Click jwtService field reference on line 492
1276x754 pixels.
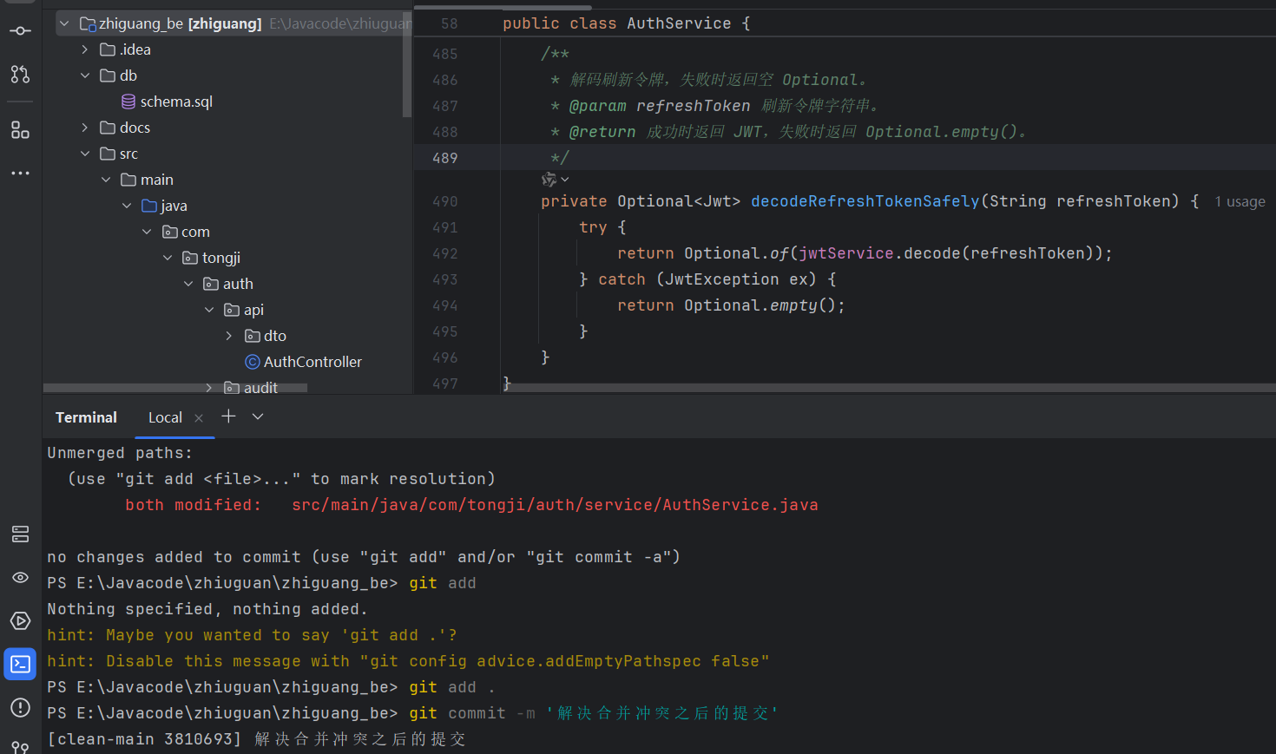[846, 253]
